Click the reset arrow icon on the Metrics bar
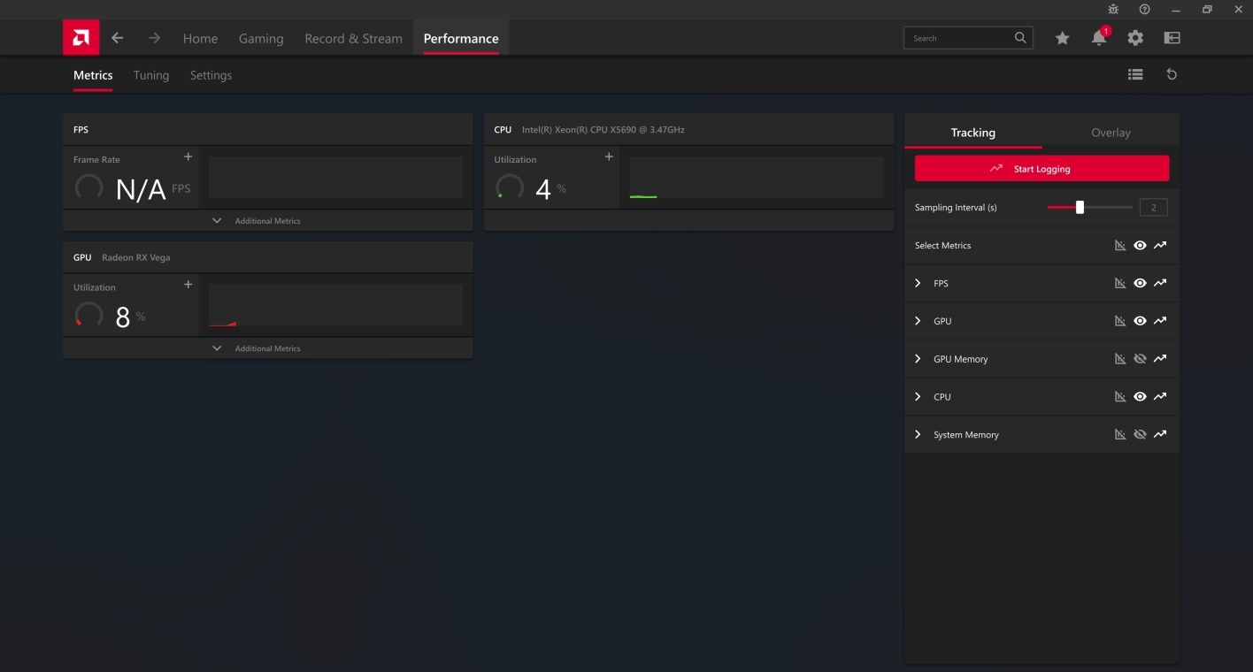The image size is (1253, 672). coord(1172,74)
